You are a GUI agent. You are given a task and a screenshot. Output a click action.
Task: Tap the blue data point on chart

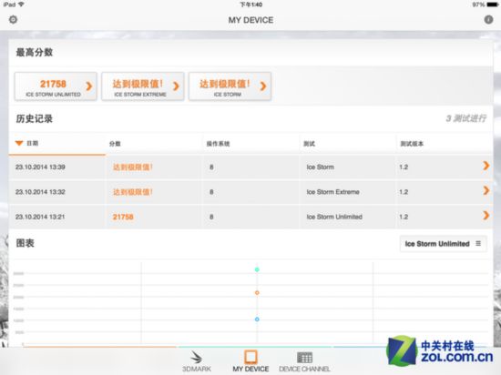click(x=257, y=319)
